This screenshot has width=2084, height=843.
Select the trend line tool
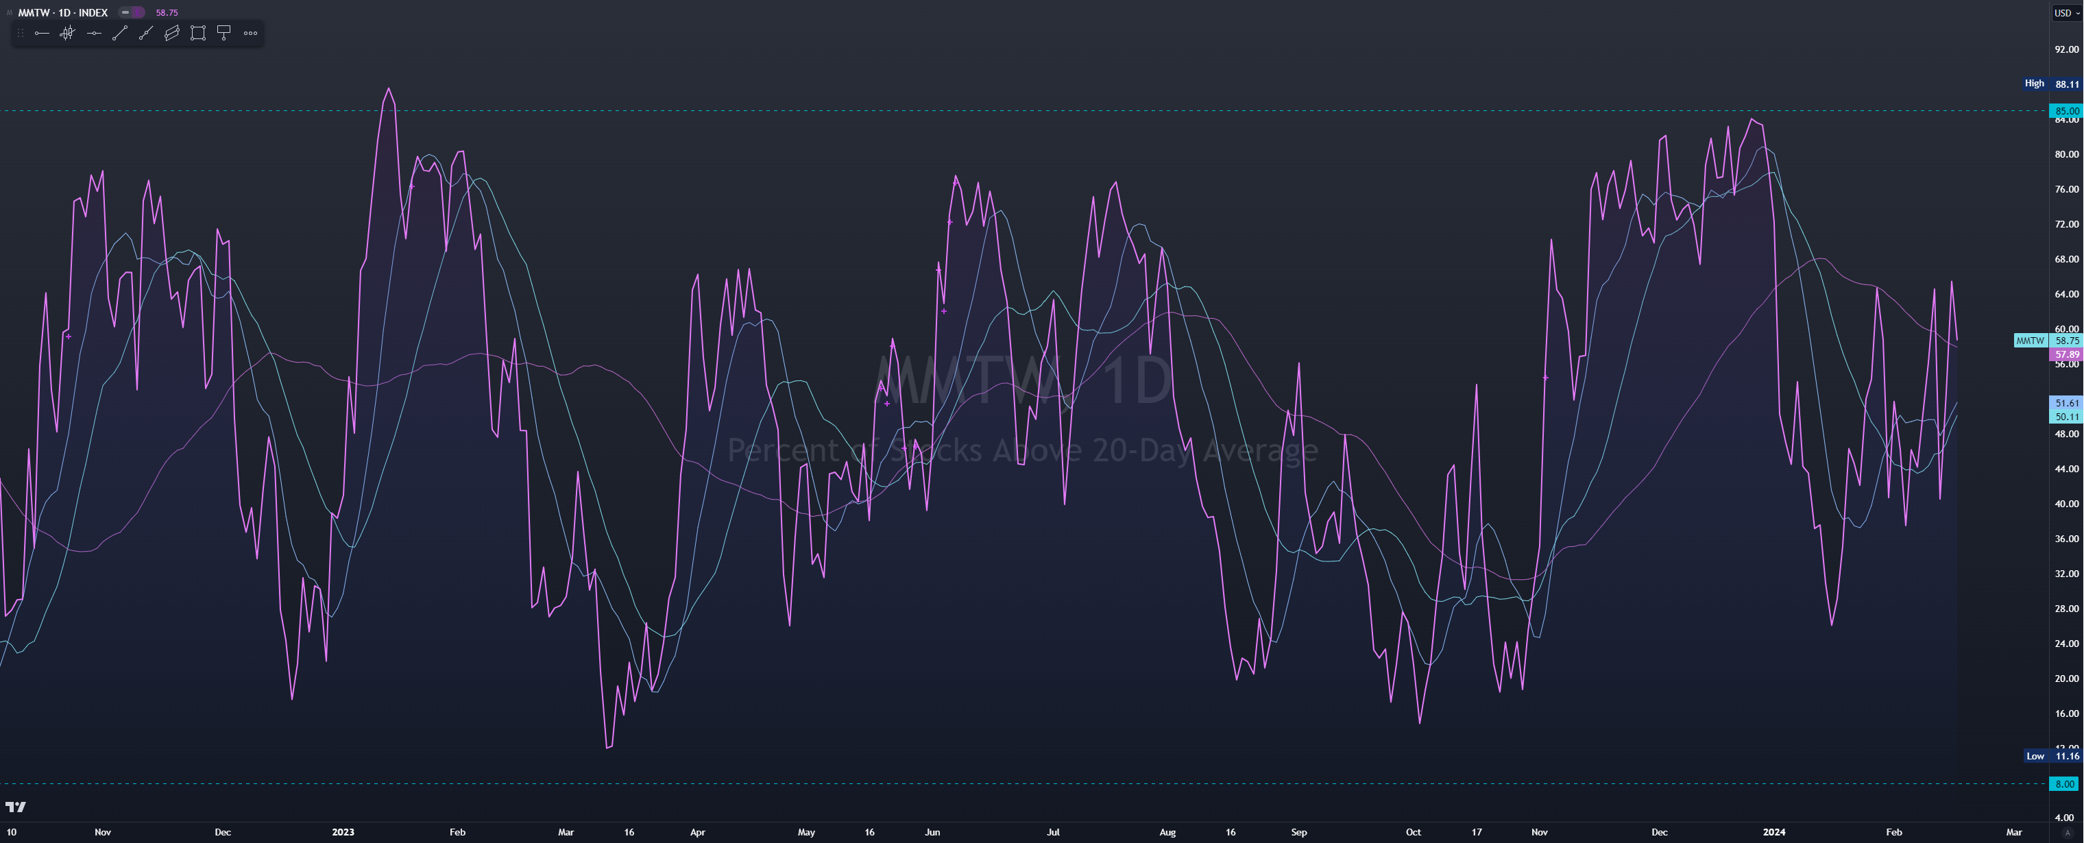(x=120, y=33)
